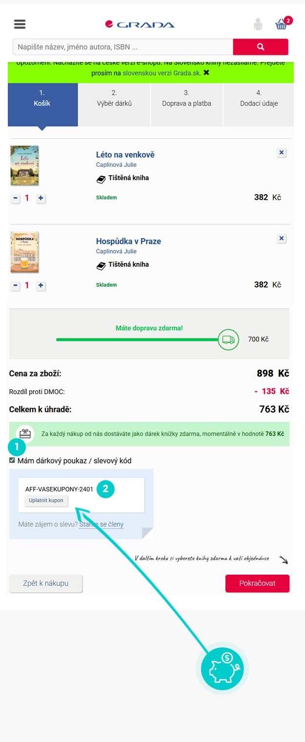The width and height of the screenshot is (305, 742).
Task: Go to the Výběr dárků step
Action: (x=114, y=99)
